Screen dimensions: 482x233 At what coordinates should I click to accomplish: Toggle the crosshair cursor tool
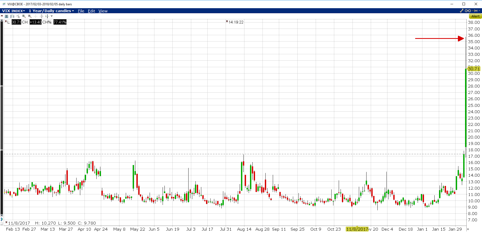pos(35,16)
